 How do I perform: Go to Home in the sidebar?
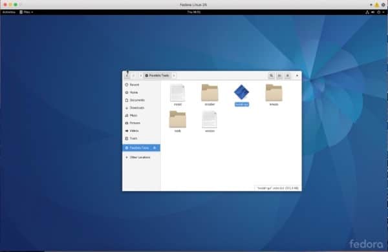[x=141, y=92]
